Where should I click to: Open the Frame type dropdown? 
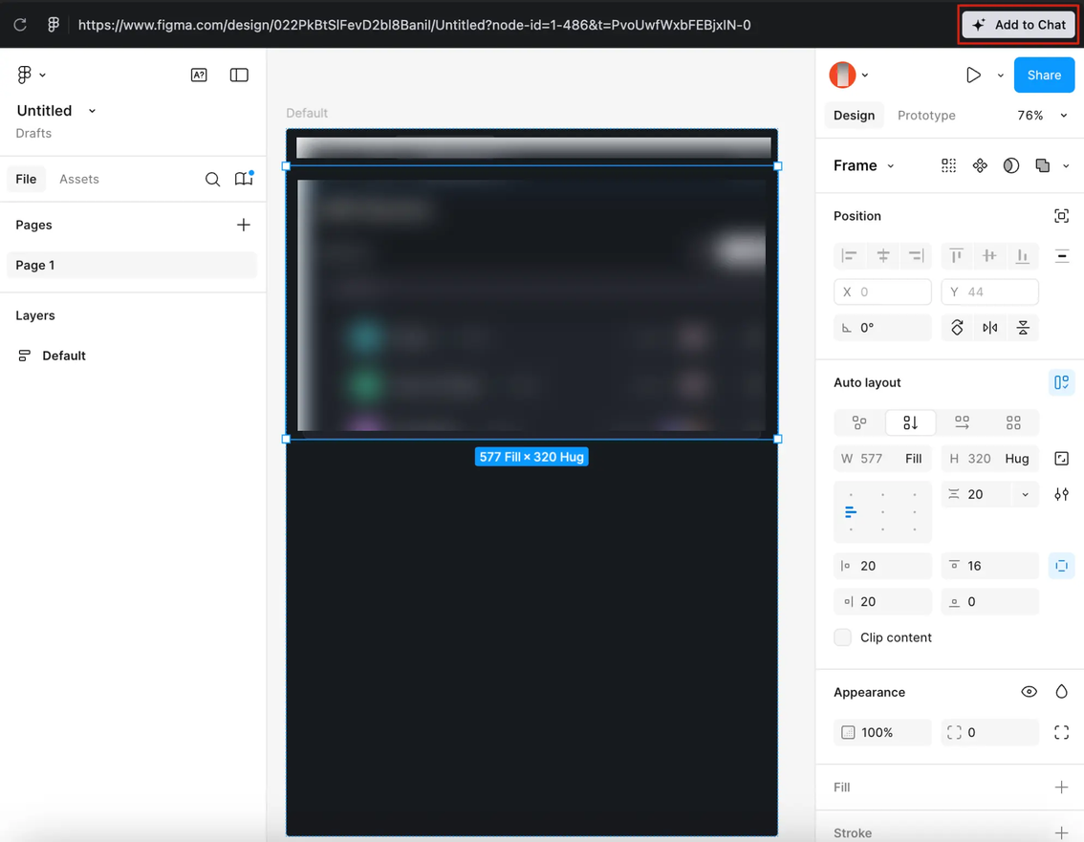coord(863,165)
